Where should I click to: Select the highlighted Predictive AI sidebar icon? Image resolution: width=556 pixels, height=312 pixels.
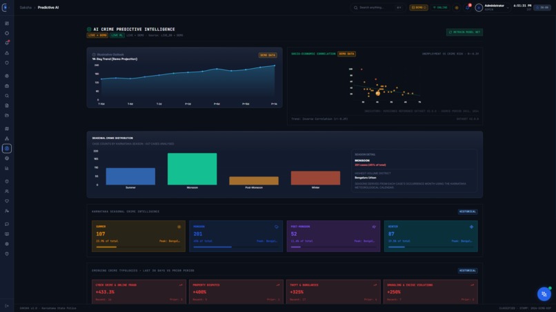(7, 148)
